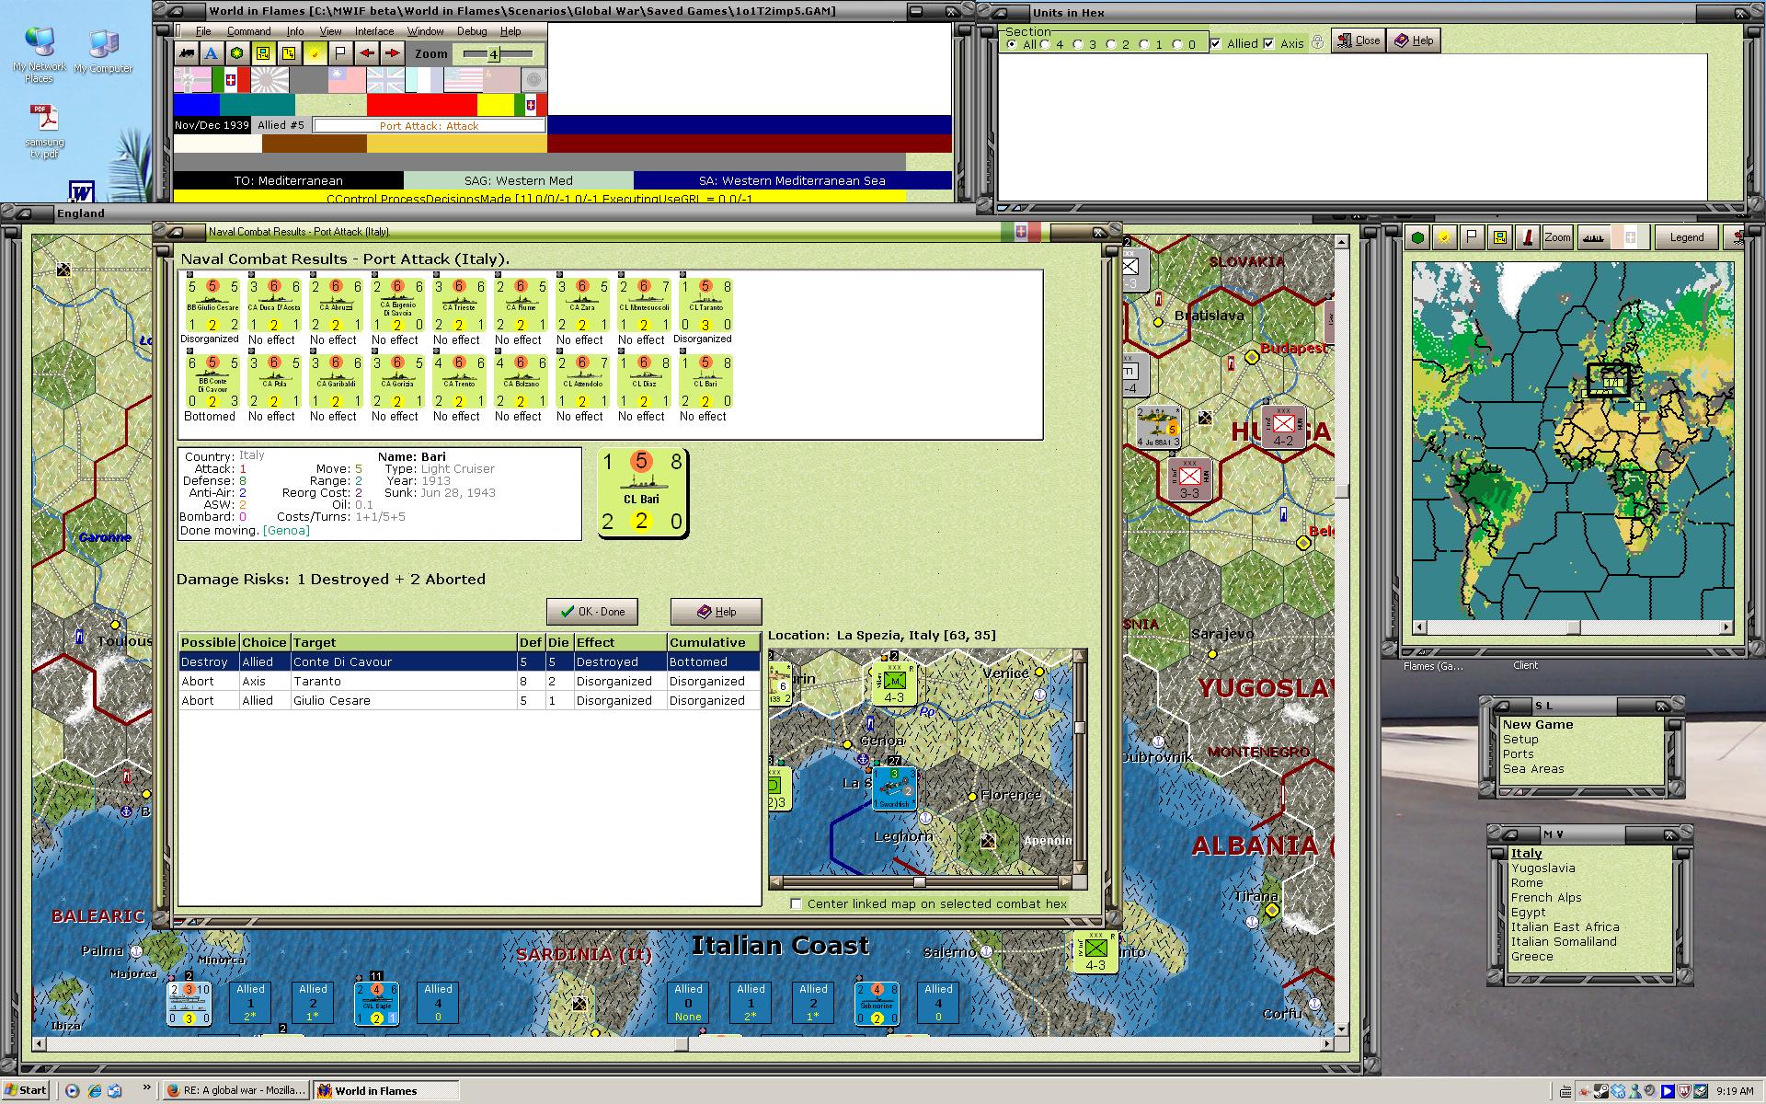Click the green hexagon icon in main toolbar

pos(237,53)
